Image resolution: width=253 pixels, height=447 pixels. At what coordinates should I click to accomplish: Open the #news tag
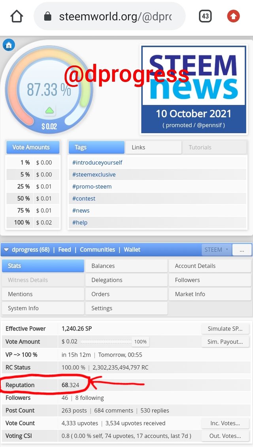[x=81, y=210]
